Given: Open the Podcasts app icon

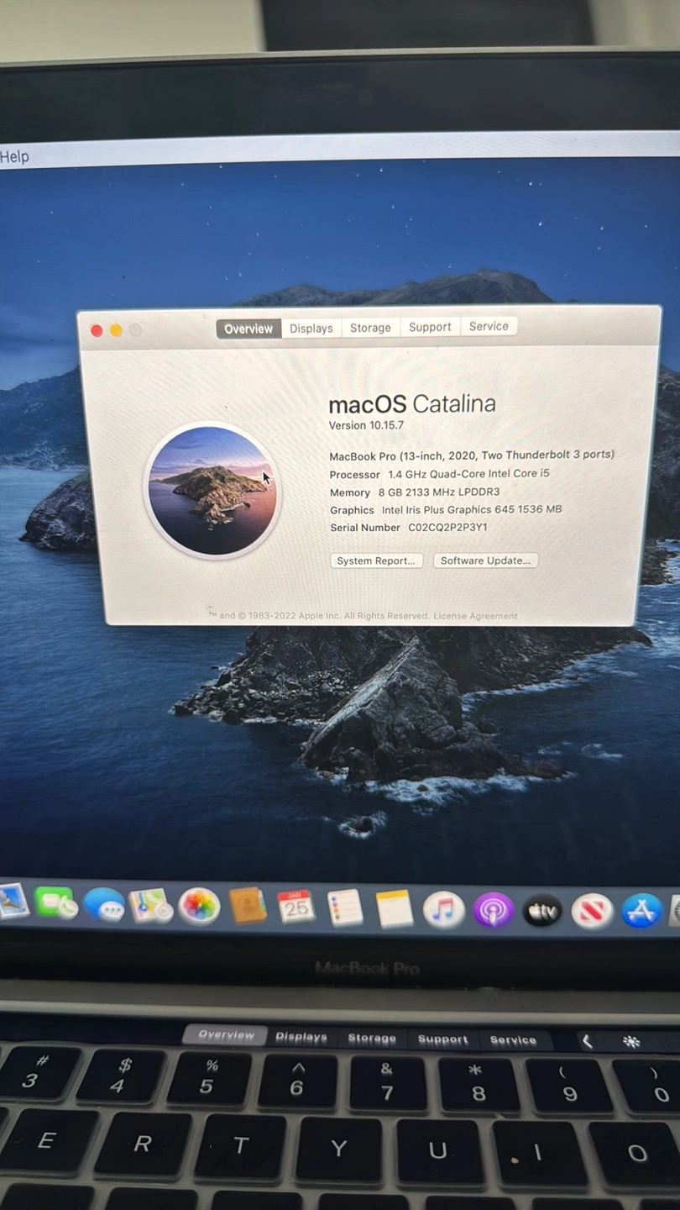Looking at the screenshot, I should pos(493,911).
